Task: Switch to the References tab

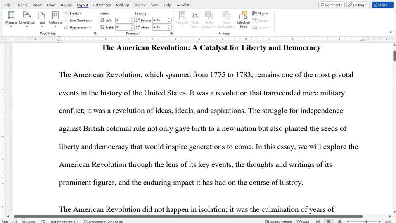Action: [x=102, y=5]
